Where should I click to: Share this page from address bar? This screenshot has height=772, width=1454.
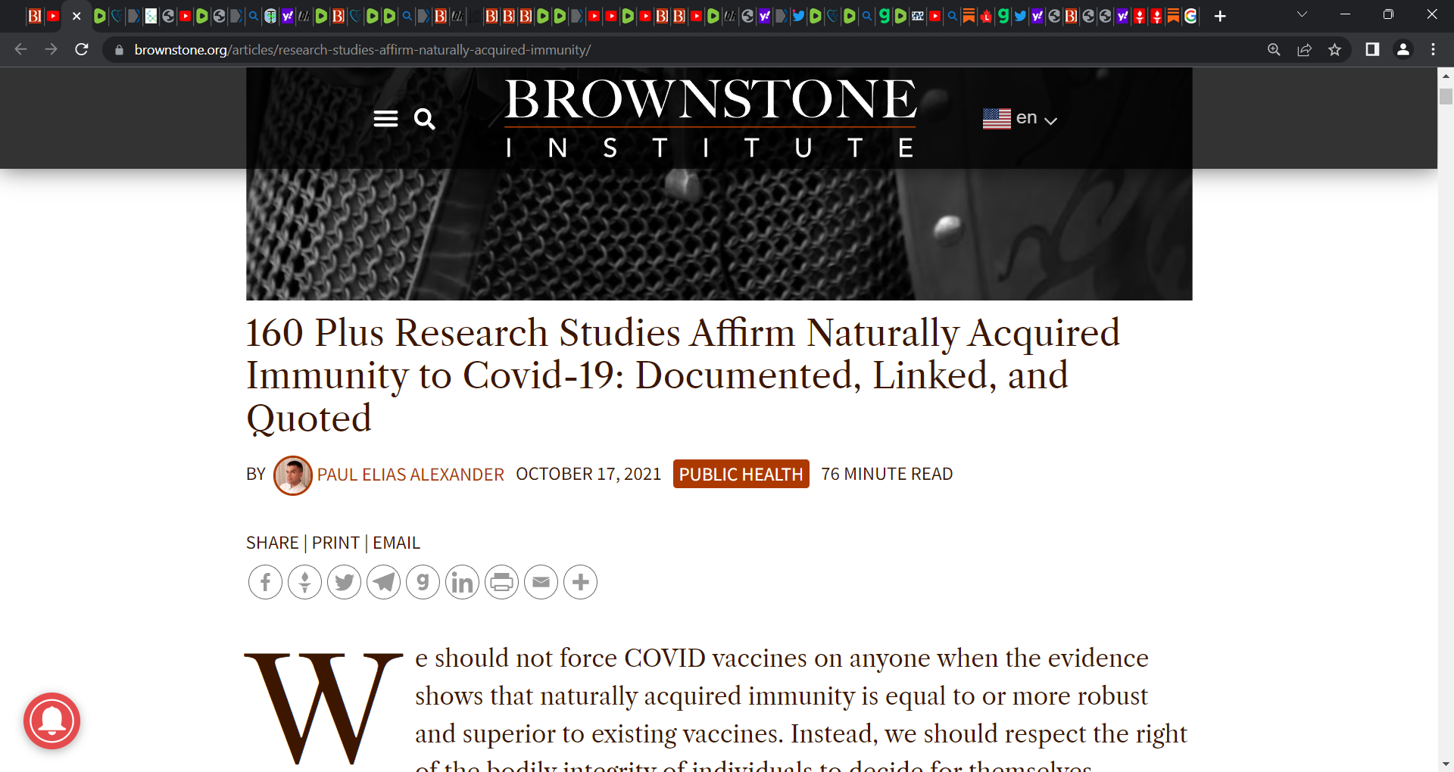click(1304, 49)
